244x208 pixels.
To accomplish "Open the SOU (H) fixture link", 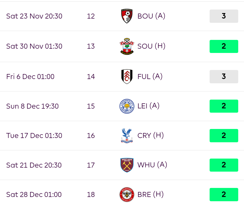I will [151, 46].
